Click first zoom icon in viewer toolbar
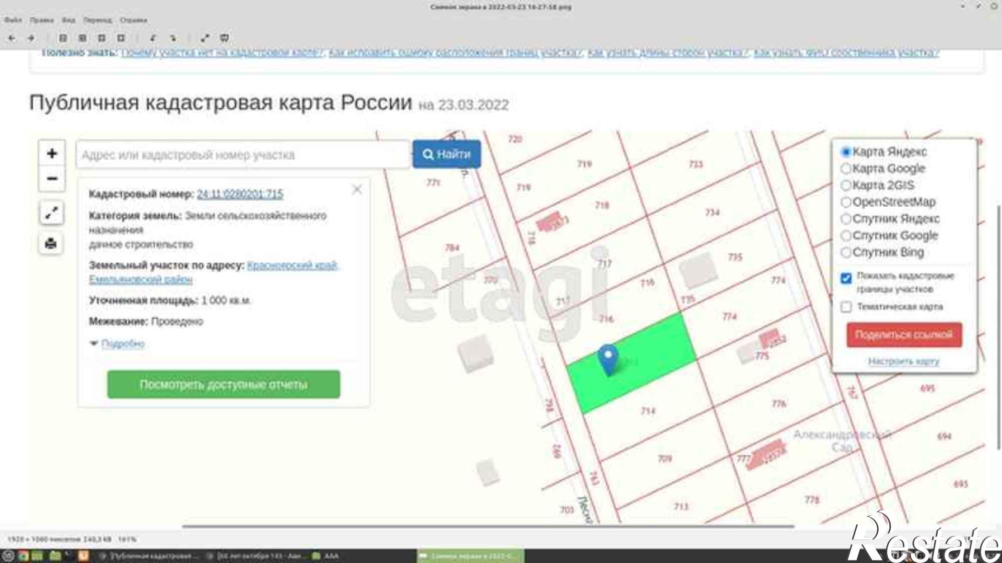The image size is (1002, 563). (63, 38)
